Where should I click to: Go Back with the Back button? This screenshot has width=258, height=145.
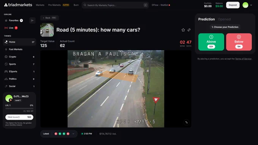click(49, 18)
